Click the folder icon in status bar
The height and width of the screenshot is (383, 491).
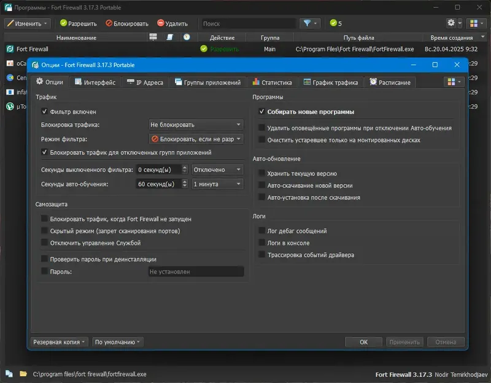click(x=23, y=374)
